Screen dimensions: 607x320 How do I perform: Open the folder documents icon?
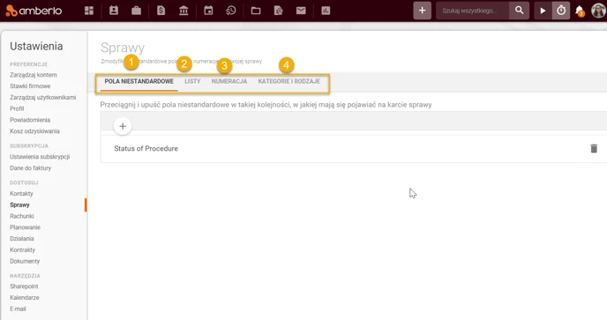(x=256, y=11)
